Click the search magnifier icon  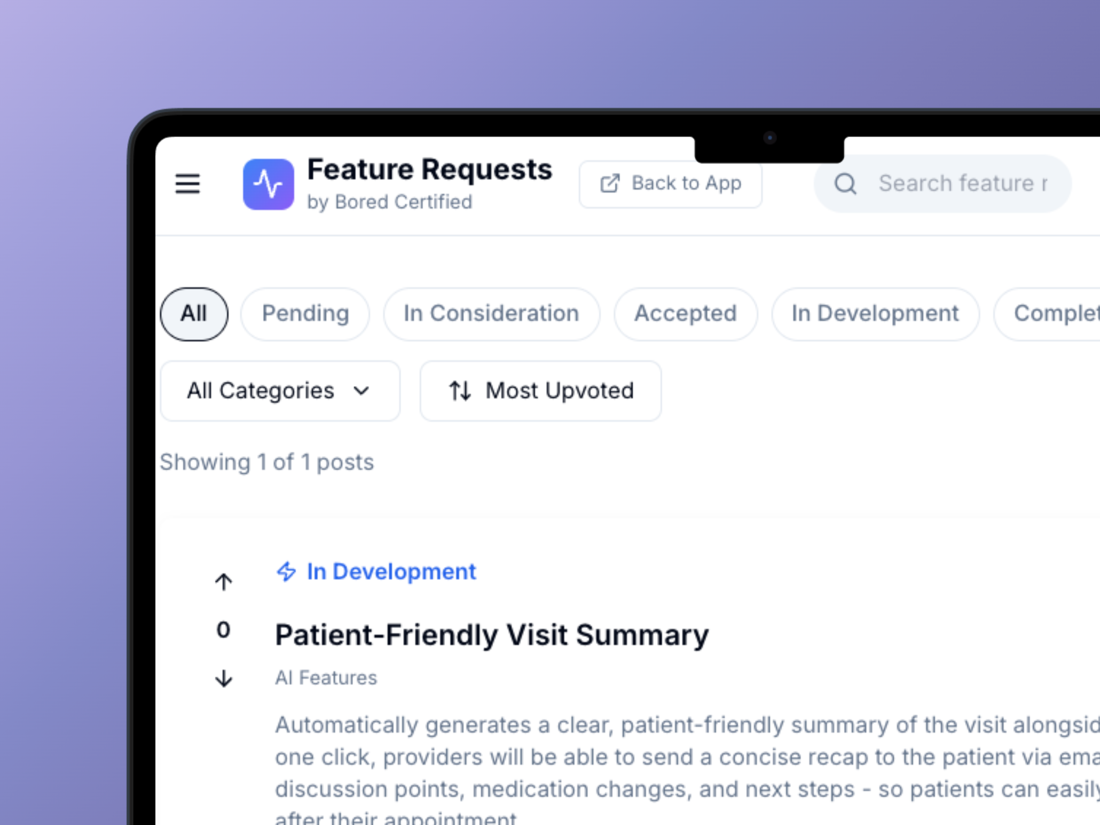(845, 184)
